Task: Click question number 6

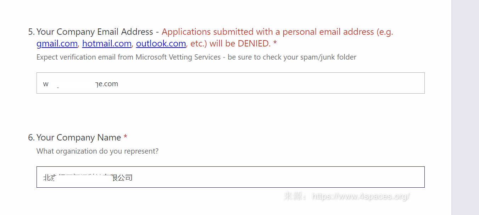Action: 31,138
